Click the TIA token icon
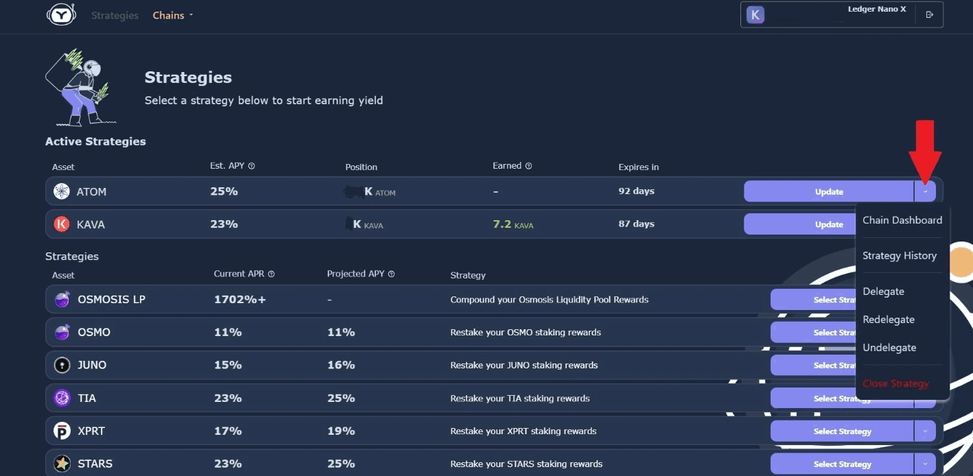Image resolution: width=973 pixels, height=476 pixels. click(62, 398)
